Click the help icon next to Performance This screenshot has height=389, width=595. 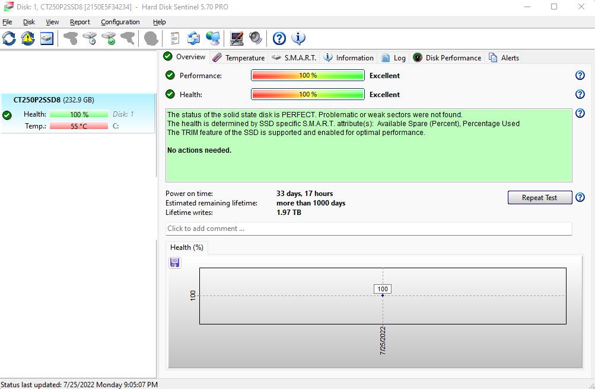(580, 76)
